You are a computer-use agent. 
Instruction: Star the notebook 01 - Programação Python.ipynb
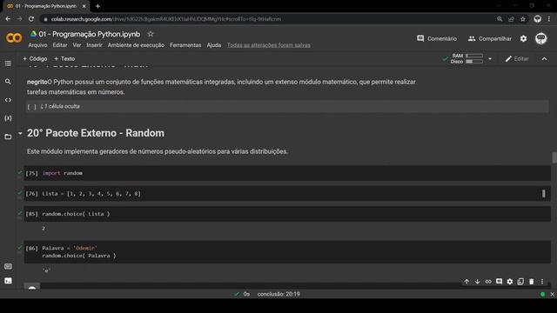[151, 34]
